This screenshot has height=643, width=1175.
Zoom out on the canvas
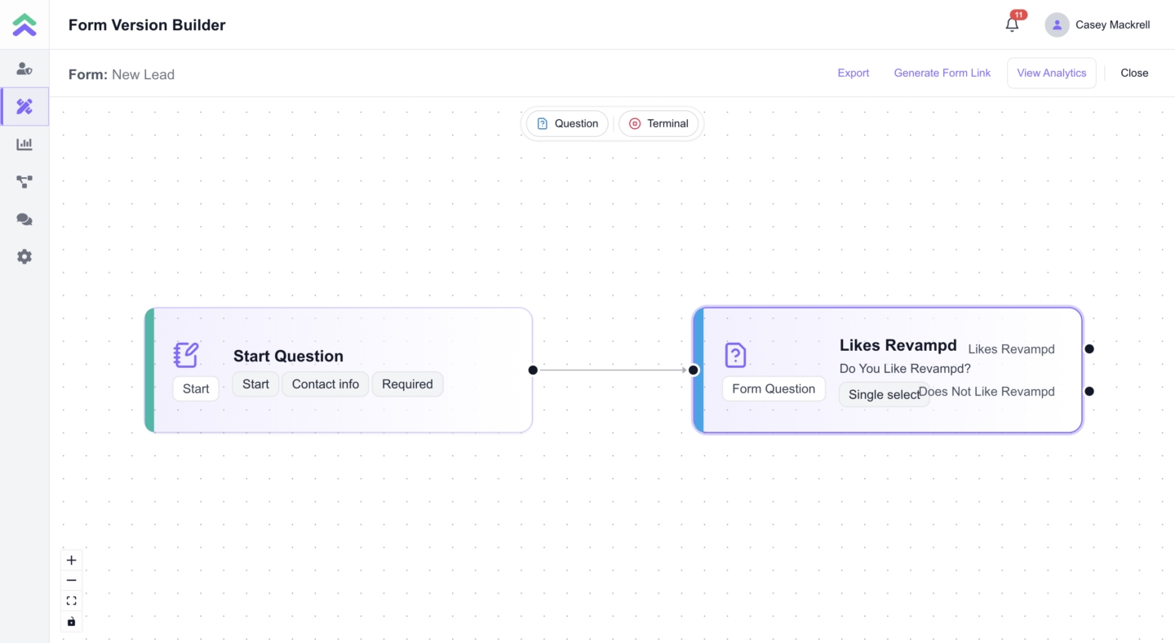click(72, 581)
